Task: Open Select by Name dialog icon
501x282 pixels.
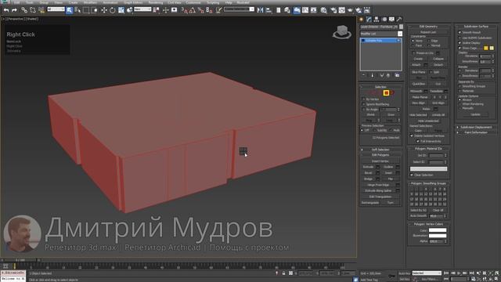Action: point(77,10)
